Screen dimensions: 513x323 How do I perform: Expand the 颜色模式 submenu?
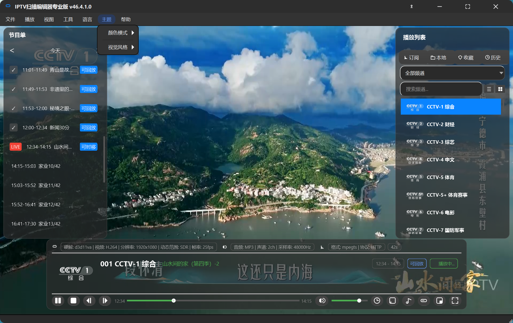point(118,33)
